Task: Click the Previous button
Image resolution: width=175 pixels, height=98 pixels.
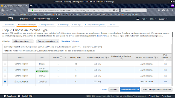Action: 113,90
